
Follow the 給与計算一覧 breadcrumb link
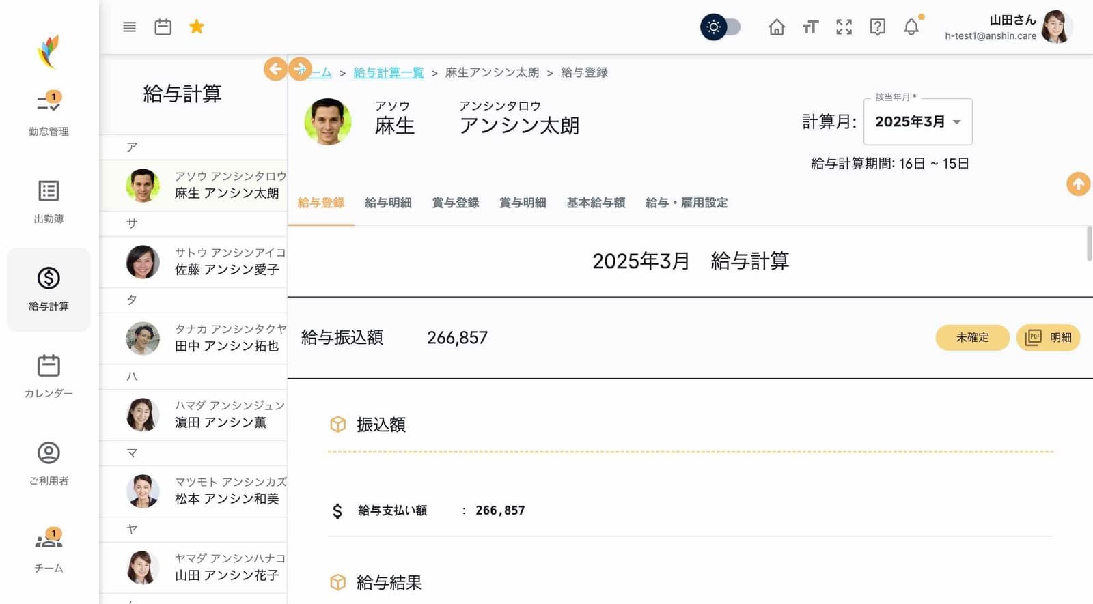point(389,72)
